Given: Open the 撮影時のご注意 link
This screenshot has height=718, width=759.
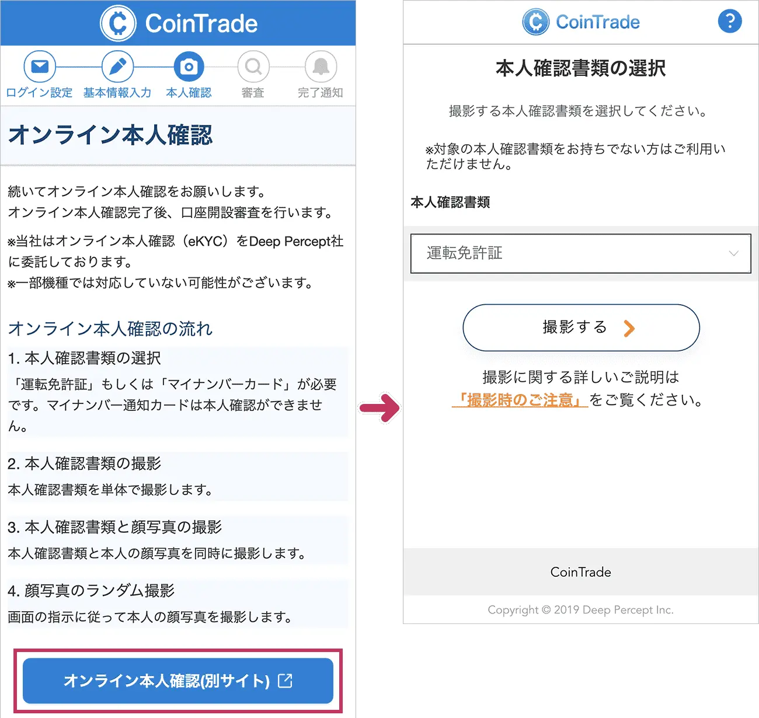Looking at the screenshot, I should [x=520, y=400].
